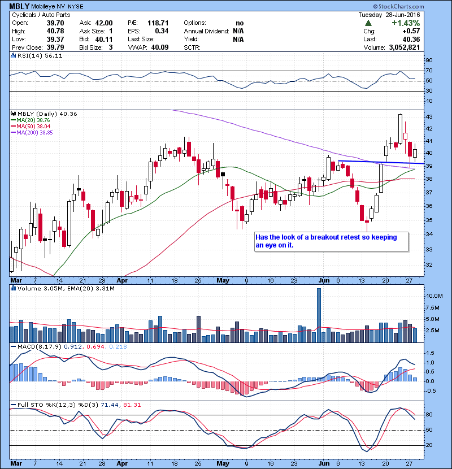Viewport: 452px width, 469px height.
Task: Click the Volume 3.05M, EMA(20) 3.31M label
Action: coord(66,288)
